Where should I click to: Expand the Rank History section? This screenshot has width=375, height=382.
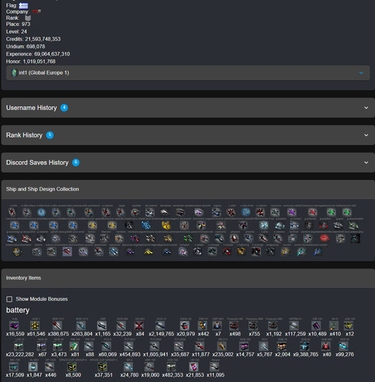coord(188,135)
